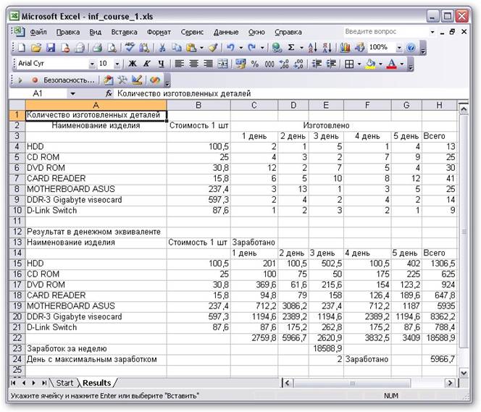Click the Format Painter brush icon
The height and width of the screenshot is (412, 481).
212,48
